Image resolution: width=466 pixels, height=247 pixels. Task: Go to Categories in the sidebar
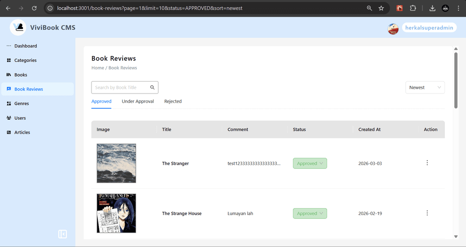pyautogui.click(x=25, y=60)
